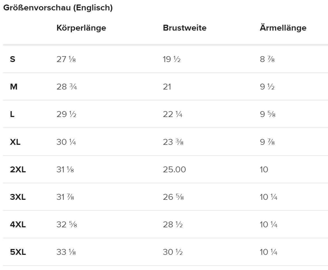Viewport: 328px width, 270px height.
Task: Select the L size row label
Action: coord(12,115)
